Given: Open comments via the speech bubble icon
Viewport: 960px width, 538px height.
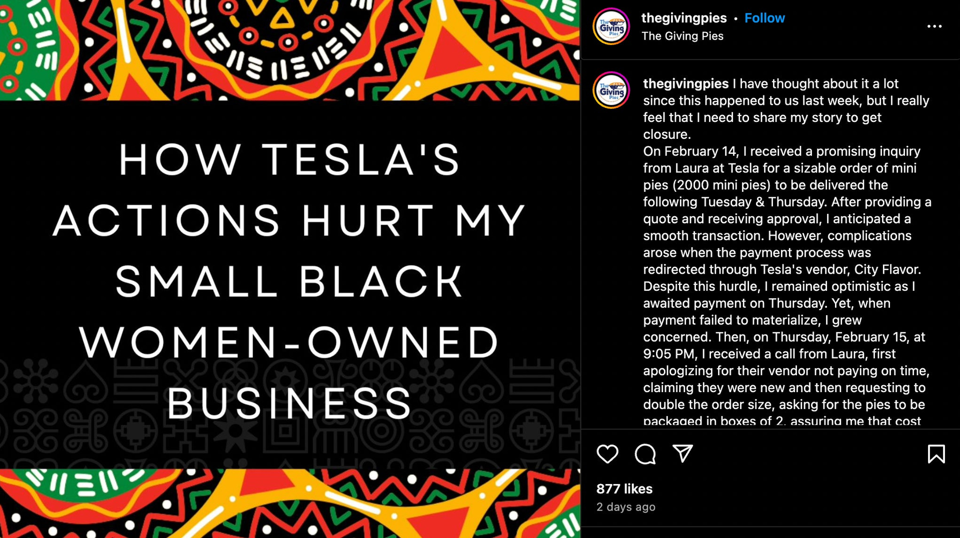Looking at the screenshot, I should [x=645, y=454].
